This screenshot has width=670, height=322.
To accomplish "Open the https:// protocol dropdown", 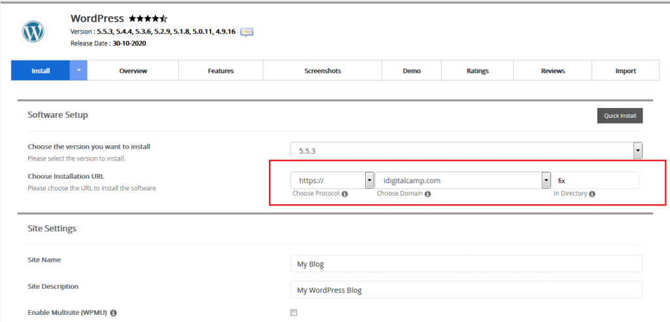I will [332, 181].
